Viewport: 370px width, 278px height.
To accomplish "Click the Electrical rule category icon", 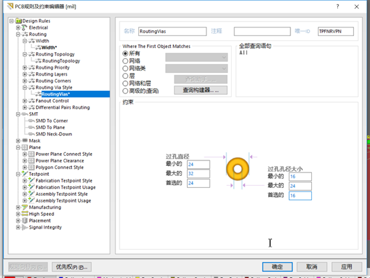I will (25, 27).
